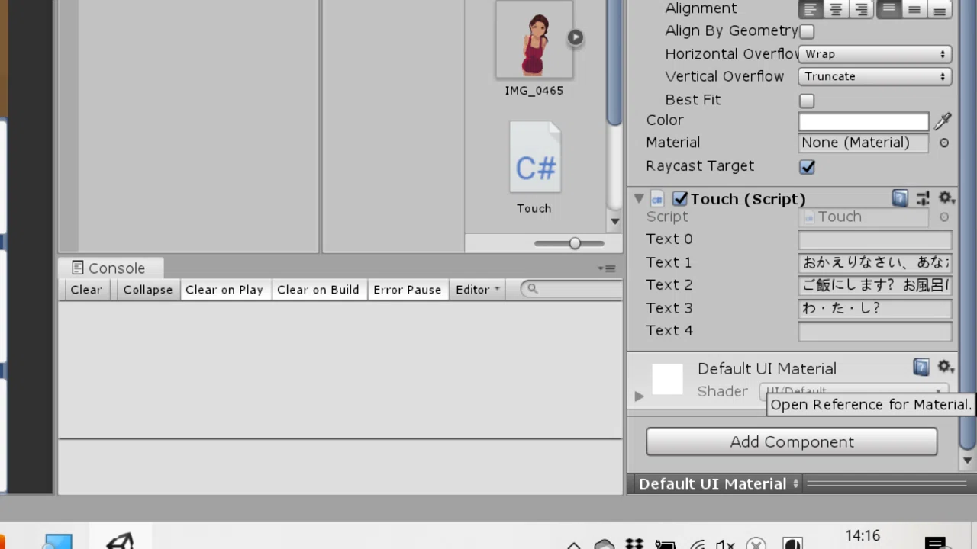Click the Add Component button
This screenshot has height=549, width=977.
792,442
